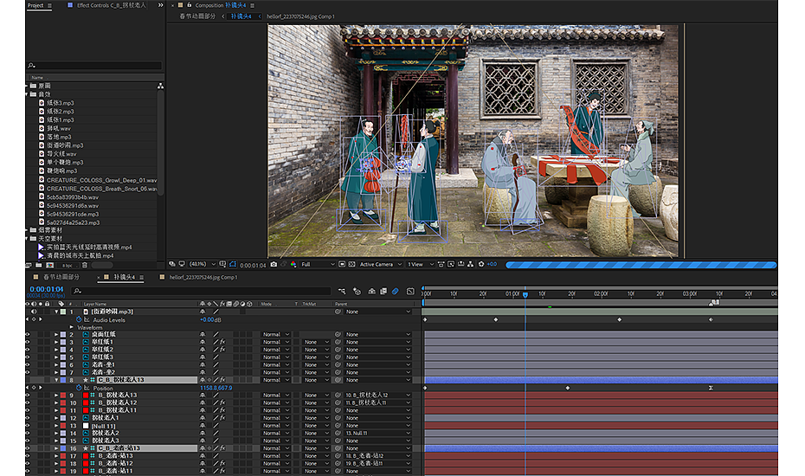Select 狮吼.wav in the Project panel
The image size is (805, 476).
pos(60,128)
